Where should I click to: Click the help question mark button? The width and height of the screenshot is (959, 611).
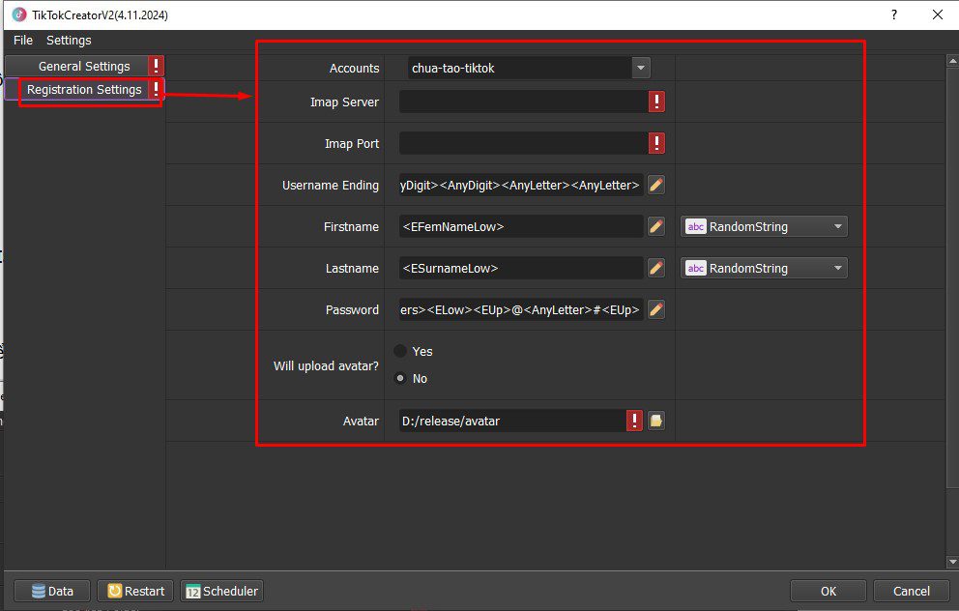(x=894, y=15)
